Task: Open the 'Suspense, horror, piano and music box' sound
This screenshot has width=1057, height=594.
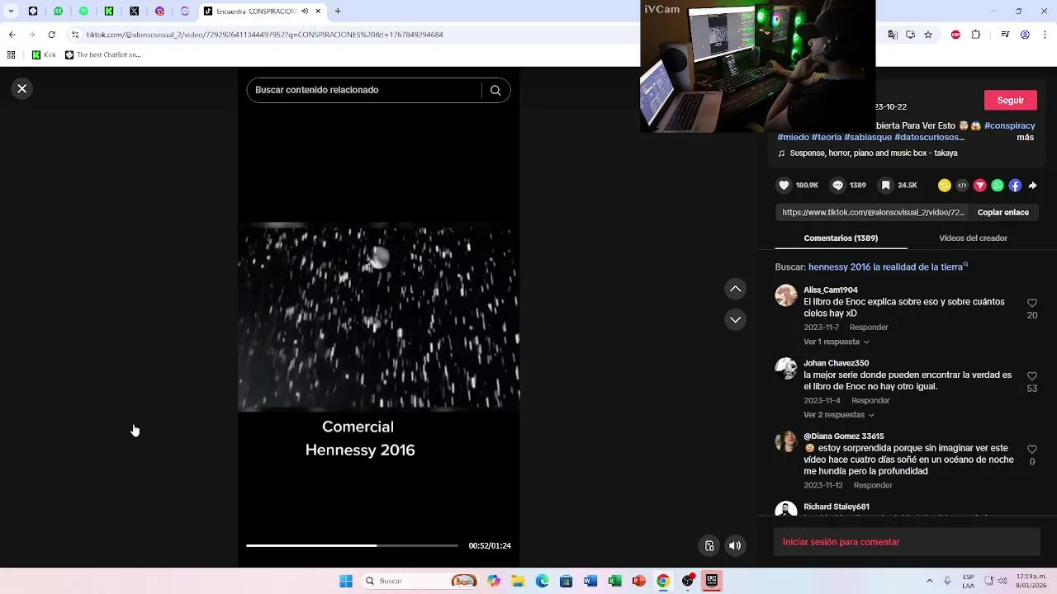Action: click(874, 153)
